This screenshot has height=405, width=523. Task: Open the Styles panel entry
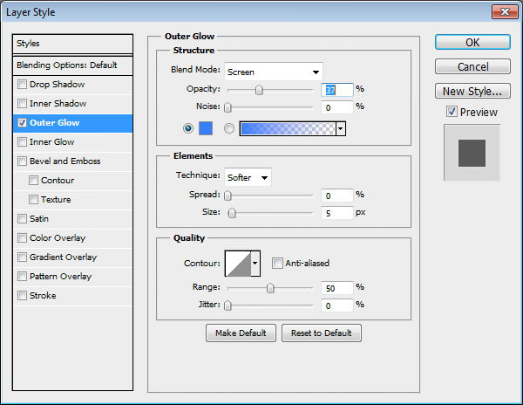pyautogui.click(x=72, y=44)
